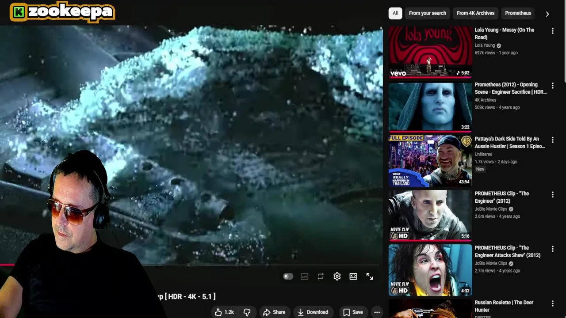
Task: Dislike the video with thumbs down
Action: pyautogui.click(x=247, y=312)
